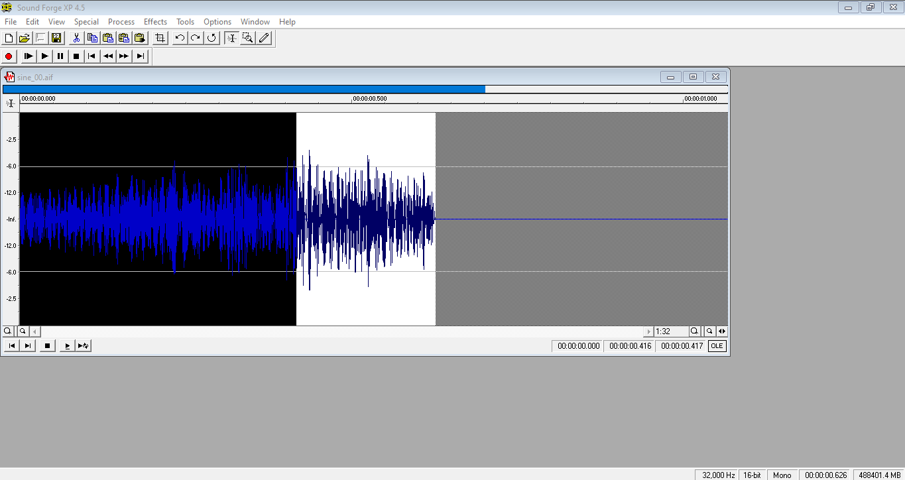The height and width of the screenshot is (480, 905).
Task: Click the Mix paste icon with plus
Action: point(123,38)
